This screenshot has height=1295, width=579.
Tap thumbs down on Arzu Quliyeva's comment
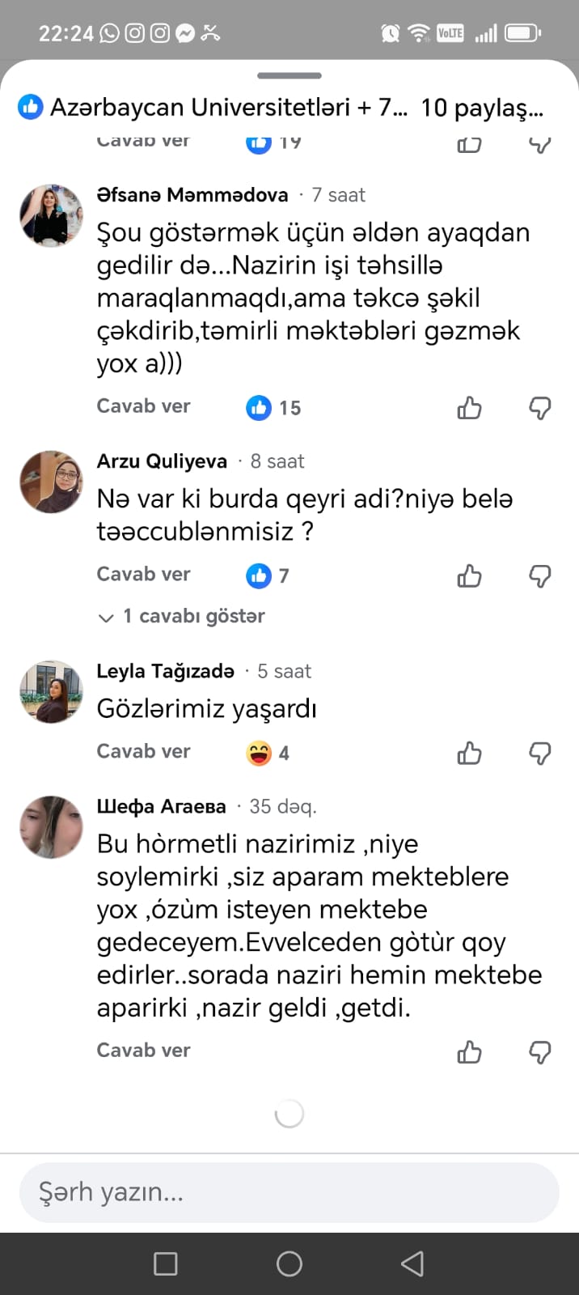(539, 575)
